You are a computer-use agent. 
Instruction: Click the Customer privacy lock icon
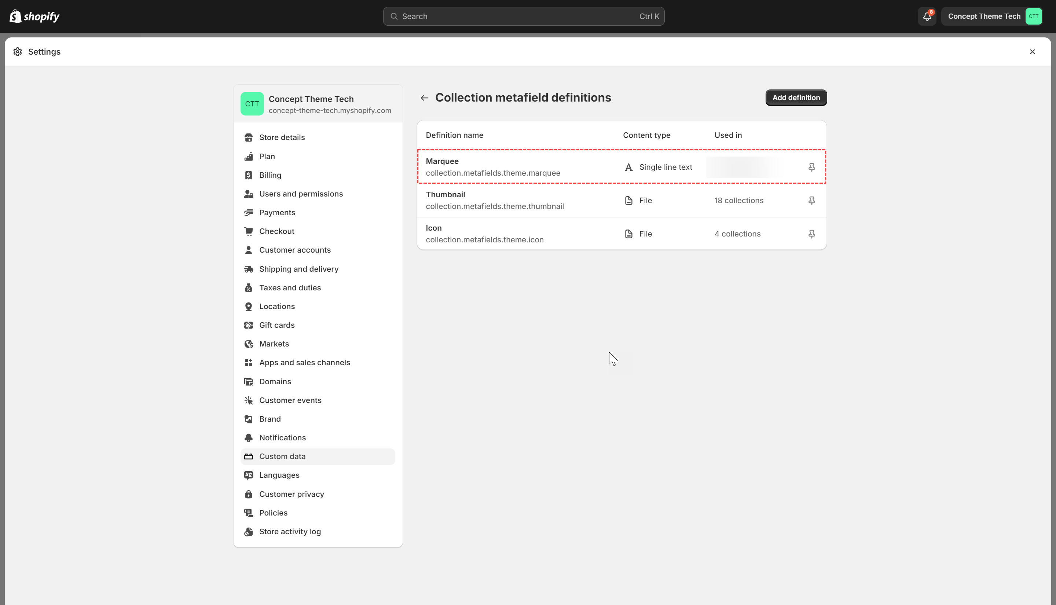pos(249,494)
